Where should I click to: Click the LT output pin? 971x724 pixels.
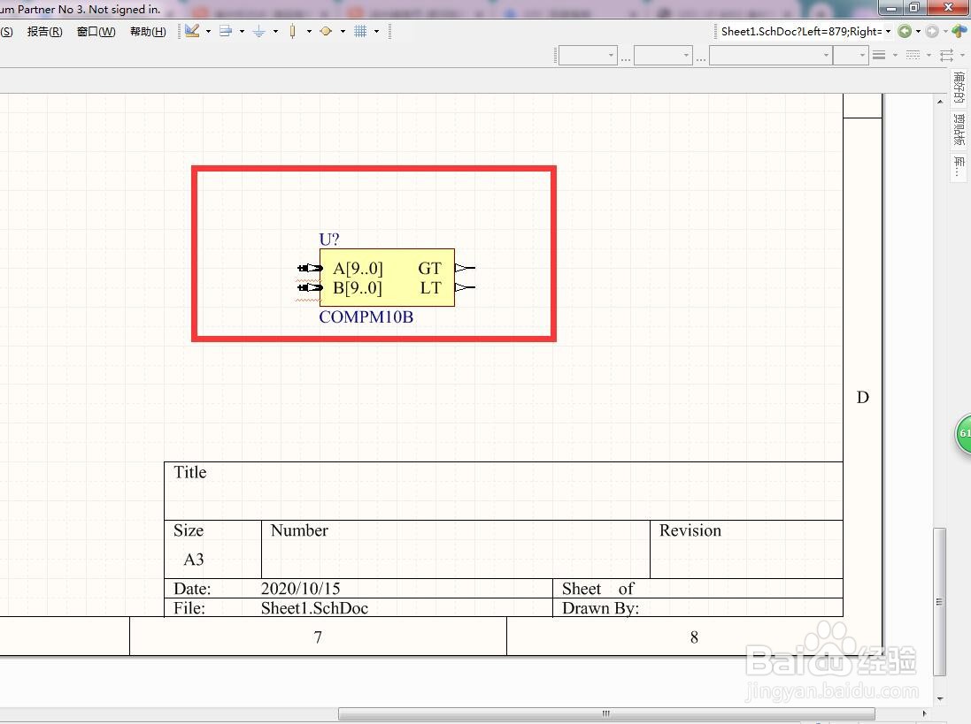[465, 287]
